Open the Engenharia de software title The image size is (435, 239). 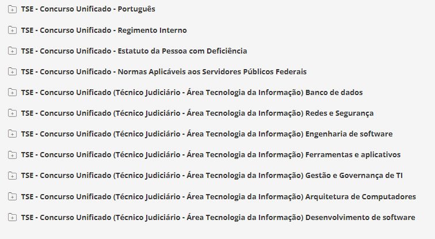(x=206, y=134)
